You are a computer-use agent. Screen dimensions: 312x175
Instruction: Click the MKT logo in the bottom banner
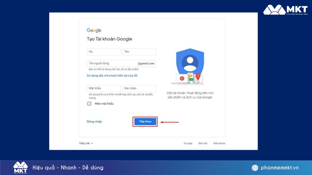click(x=20, y=167)
